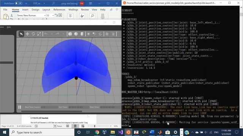
Task: Insert a sphere shape in Gazebo
Action: tap(76, 34)
